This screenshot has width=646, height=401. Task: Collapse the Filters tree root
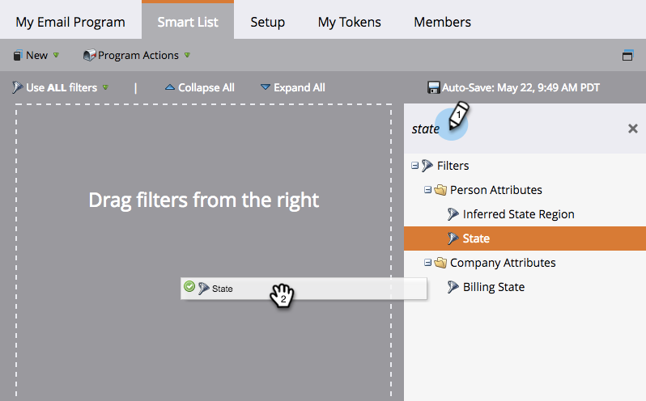click(x=415, y=166)
